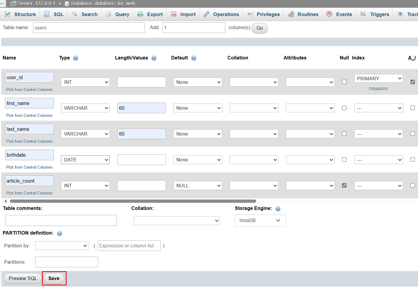Expand the InnoDB storage engine dropdown
The image size is (418, 289).
point(260,221)
